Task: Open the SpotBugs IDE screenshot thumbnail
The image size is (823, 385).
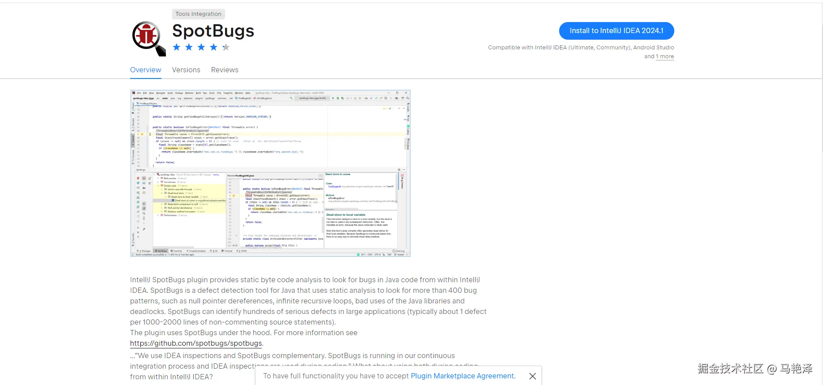Action: click(270, 173)
